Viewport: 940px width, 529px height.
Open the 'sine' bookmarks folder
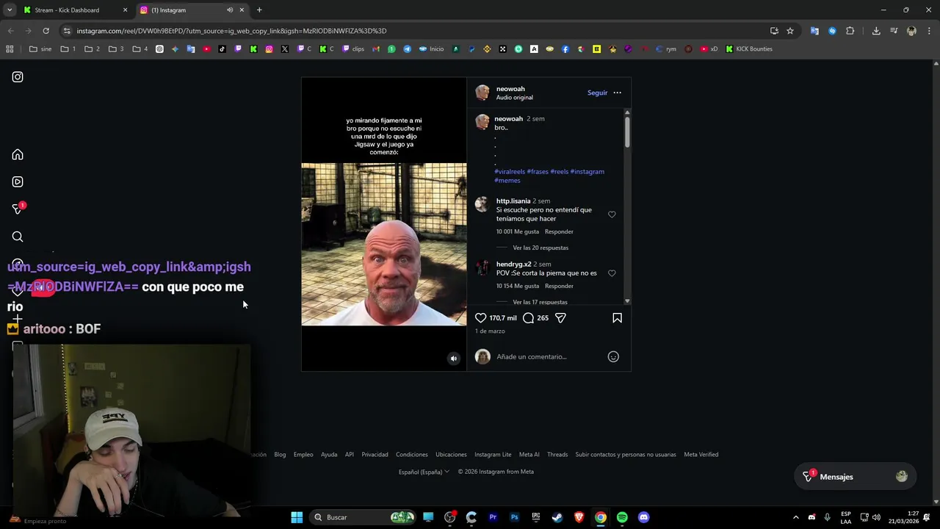[x=40, y=49]
